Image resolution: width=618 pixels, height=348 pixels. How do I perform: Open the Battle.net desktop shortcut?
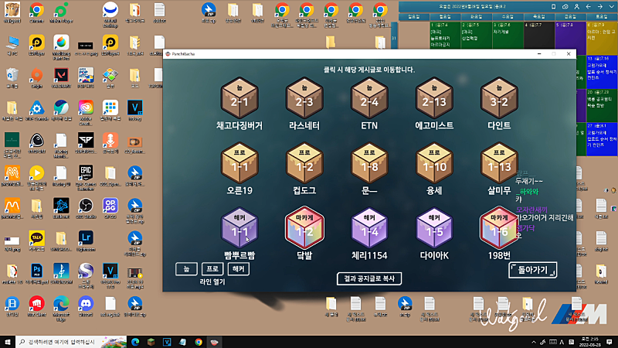click(x=61, y=208)
